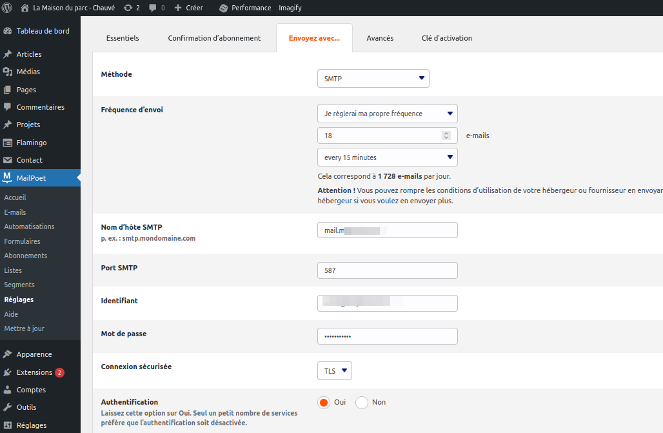Open the Méthode dropdown set to SMTP
The height and width of the screenshot is (433, 663).
[x=373, y=77]
